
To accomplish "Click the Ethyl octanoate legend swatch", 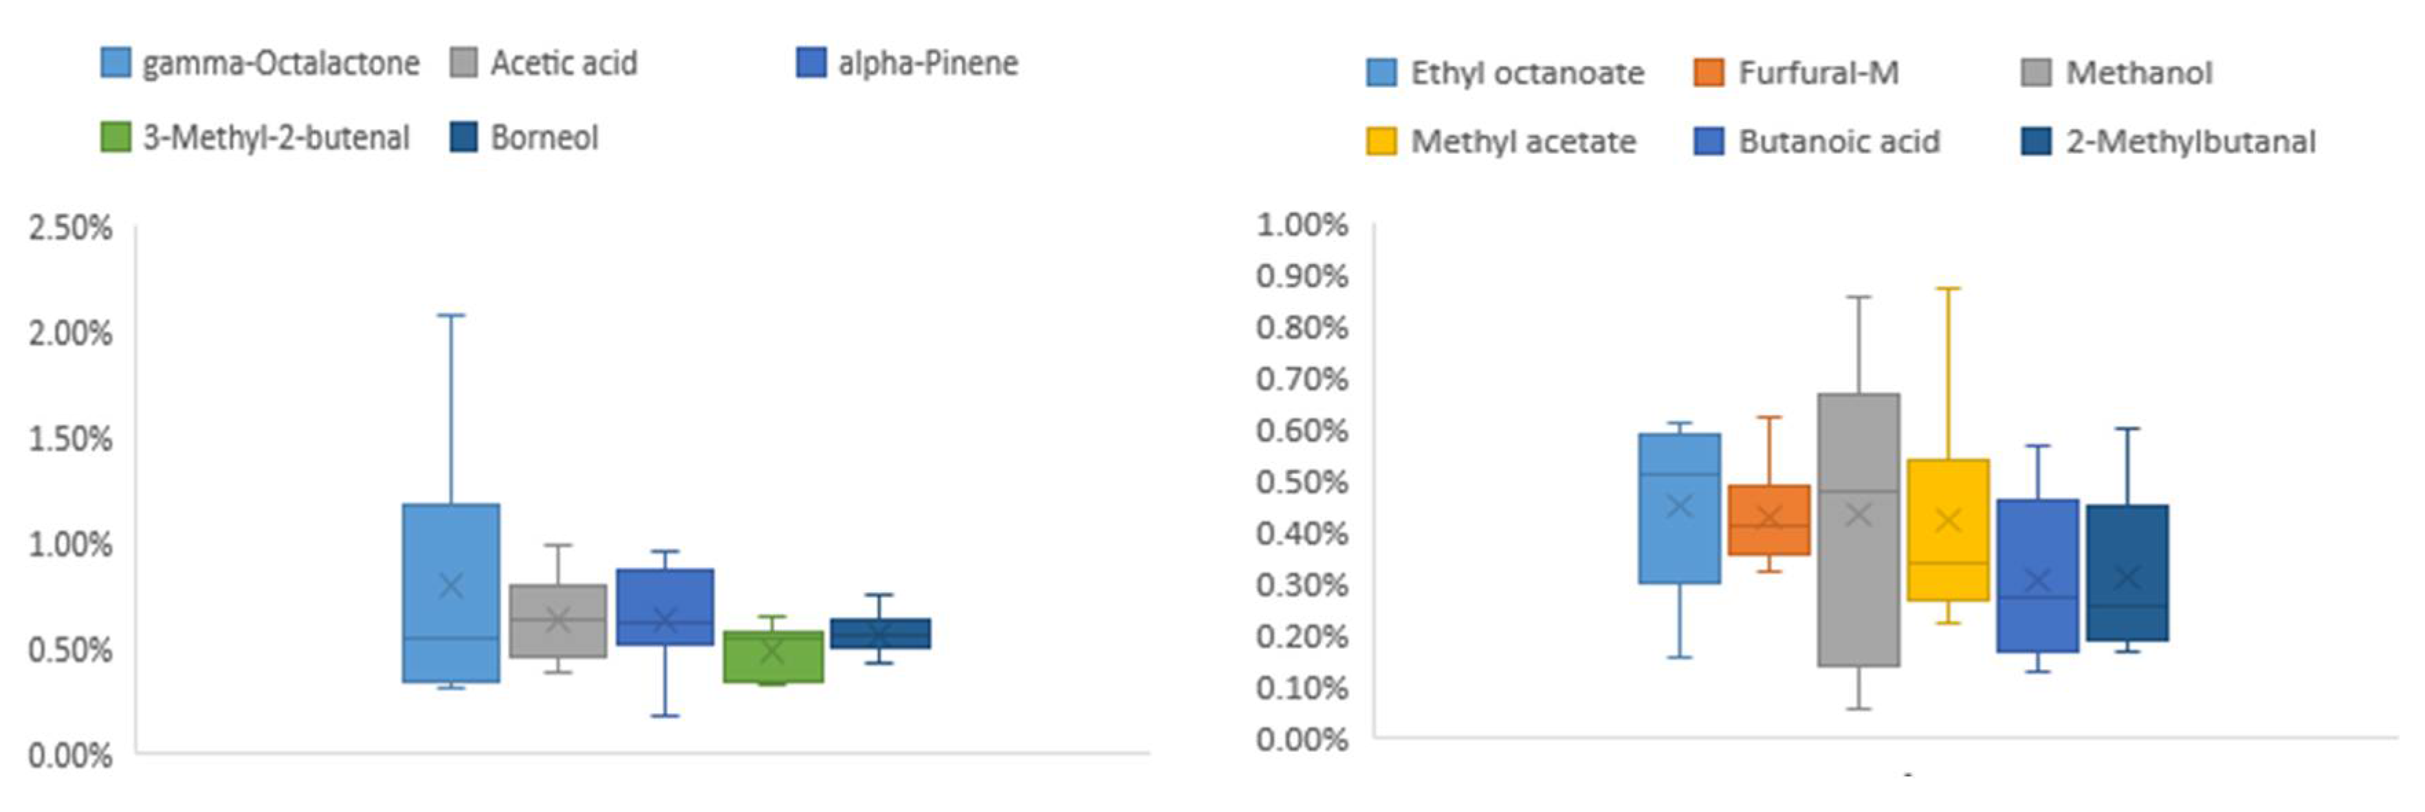I will (1381, 74).
